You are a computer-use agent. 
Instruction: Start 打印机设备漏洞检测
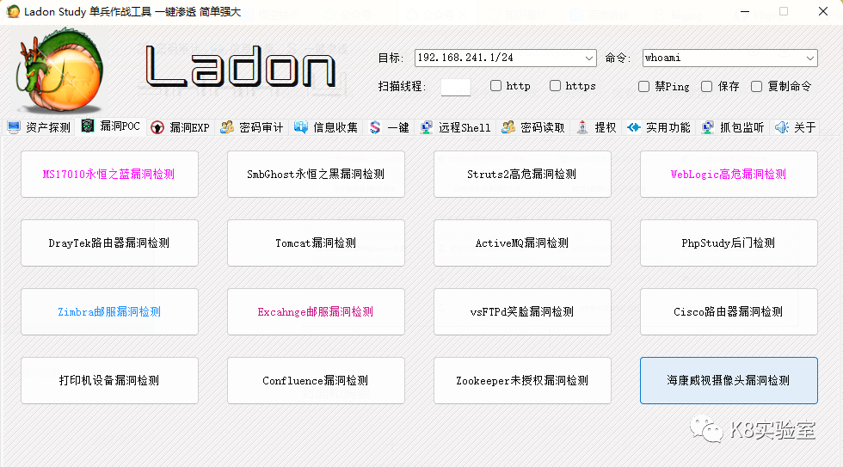110,380
